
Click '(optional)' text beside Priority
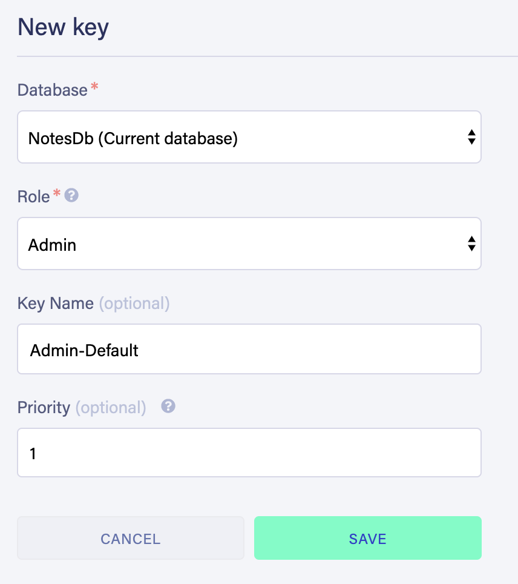[x=111, y=407]
